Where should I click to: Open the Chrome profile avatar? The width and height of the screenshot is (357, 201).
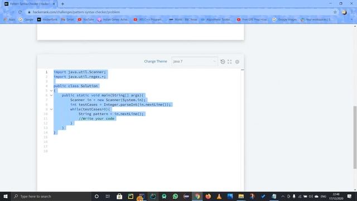[x=344, y=12]
